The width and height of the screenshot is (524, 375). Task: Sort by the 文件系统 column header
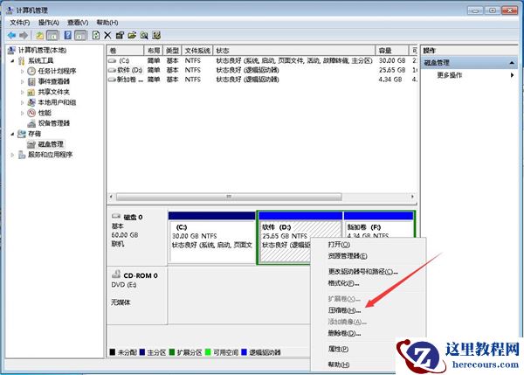197,51
